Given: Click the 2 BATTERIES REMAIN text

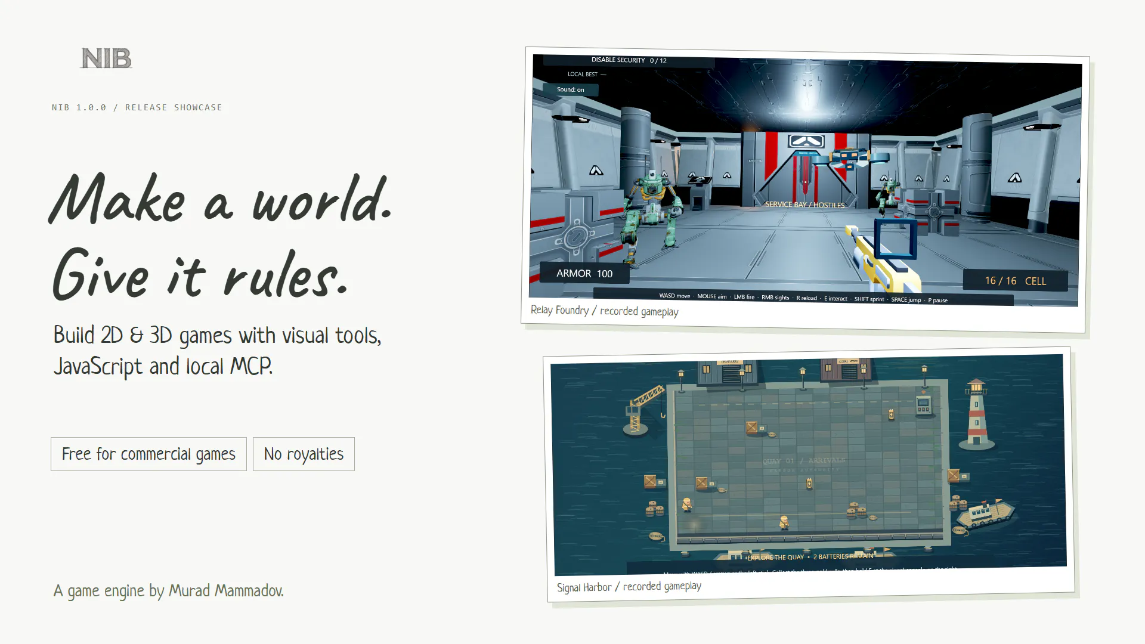Looking at the screenshot, I should [843, 556].
